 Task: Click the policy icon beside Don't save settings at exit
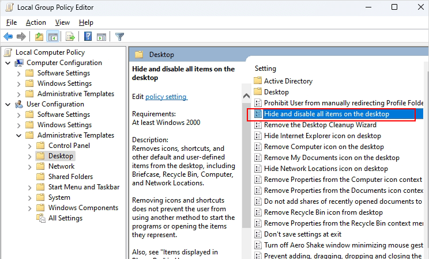tap(258, 234)
